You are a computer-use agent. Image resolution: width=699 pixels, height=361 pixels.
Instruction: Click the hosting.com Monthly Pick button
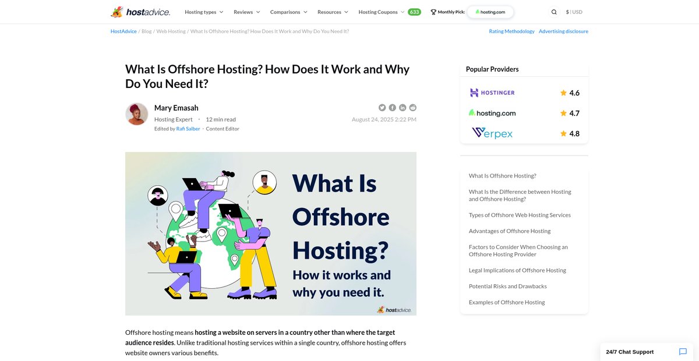(490, 12)
